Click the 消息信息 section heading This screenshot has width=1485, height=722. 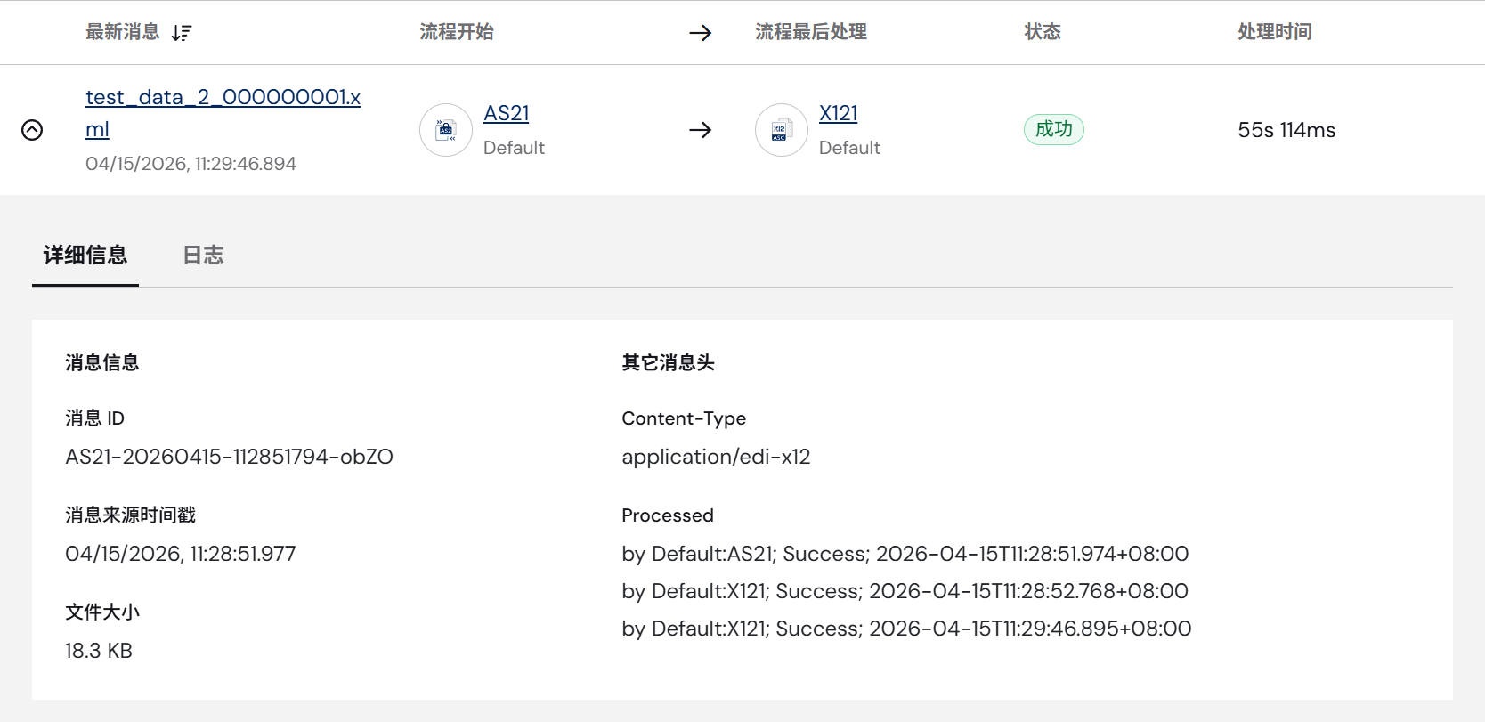(x=102, y=362)
